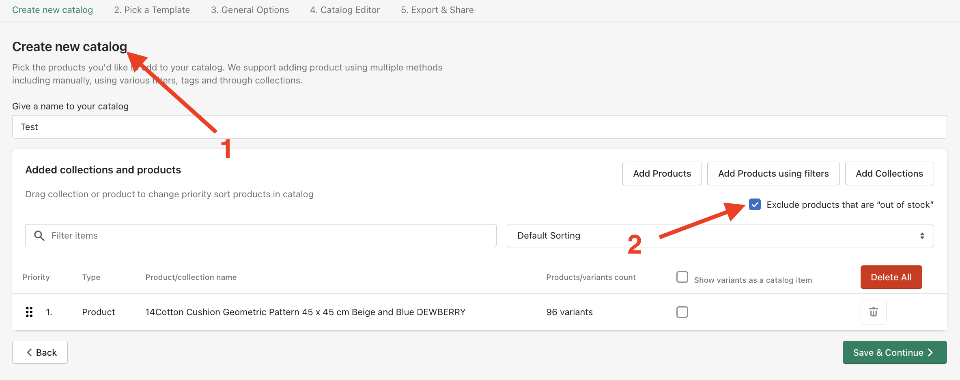
Task: Open the Catalog Editor step
Action: click(345, 10)
